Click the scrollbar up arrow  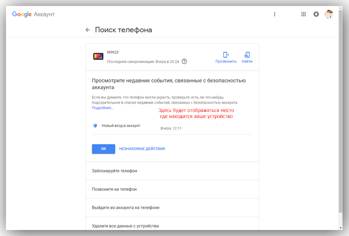341,8
